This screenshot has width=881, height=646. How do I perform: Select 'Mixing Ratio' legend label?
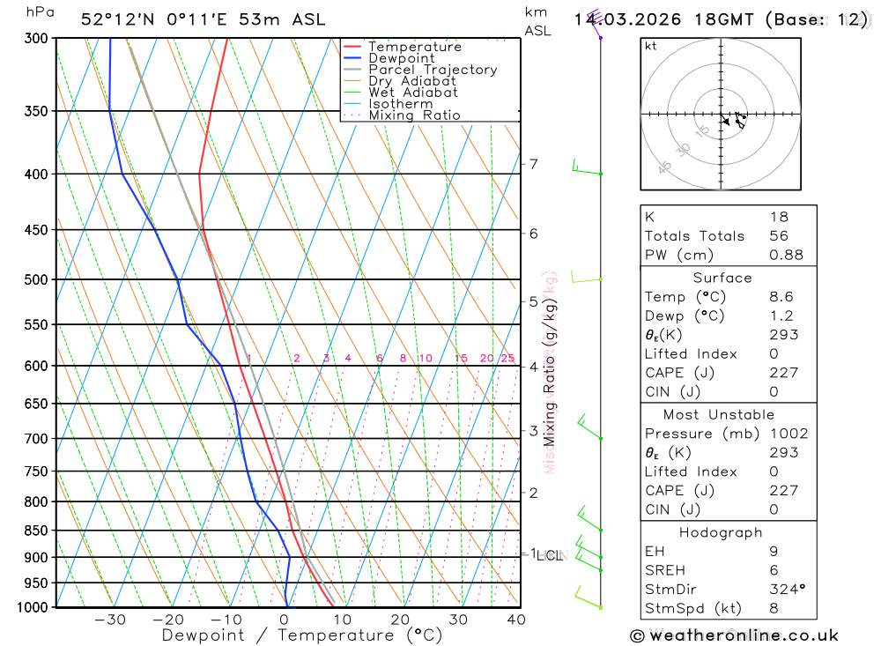(x=414, y=115)
